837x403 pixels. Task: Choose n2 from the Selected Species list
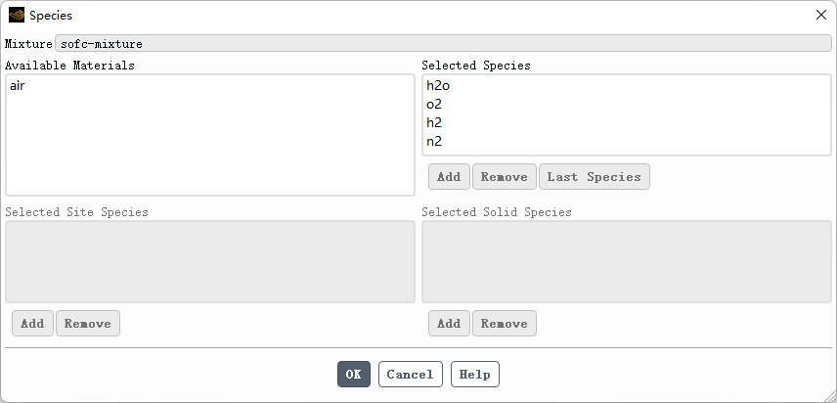tap(435, 142)
